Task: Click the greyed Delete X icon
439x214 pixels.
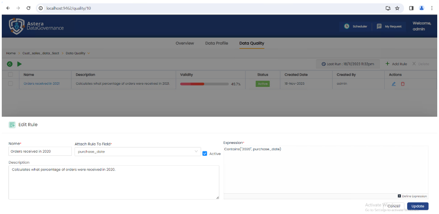Action: click(x=414, y=64)
